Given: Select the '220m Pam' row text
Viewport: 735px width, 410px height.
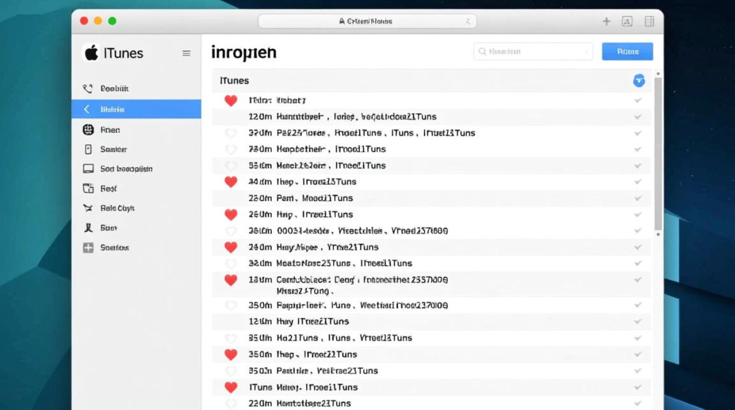Looking at the screenshot, I should pyautogui.click(x=301, y=198).
